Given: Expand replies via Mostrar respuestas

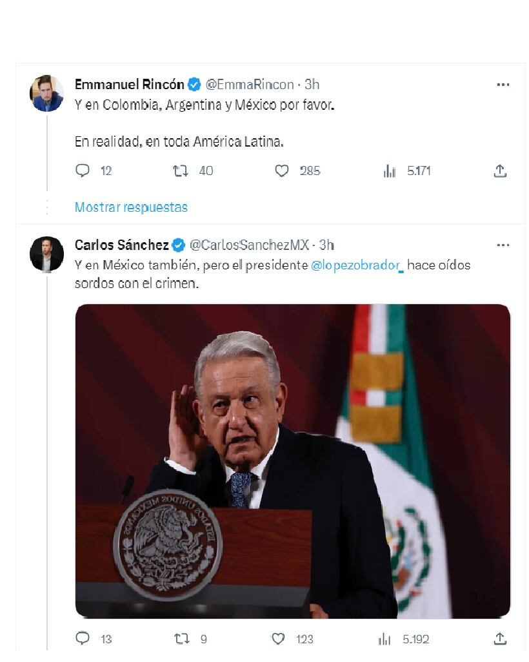Looking at the screenshot, I should click(x=131, y=207).
